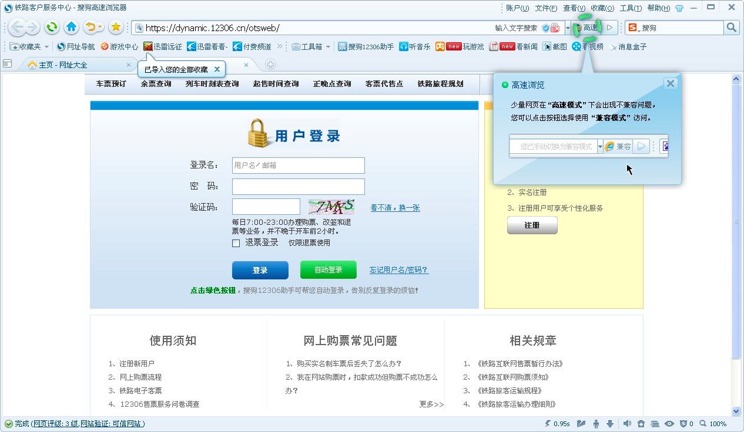Open the 账户(U) menu
This screenshot has width=744, height=432.
pos(517,8)
